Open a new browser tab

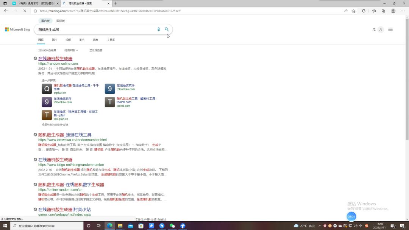pyautogui.click(x=116, y=3)
